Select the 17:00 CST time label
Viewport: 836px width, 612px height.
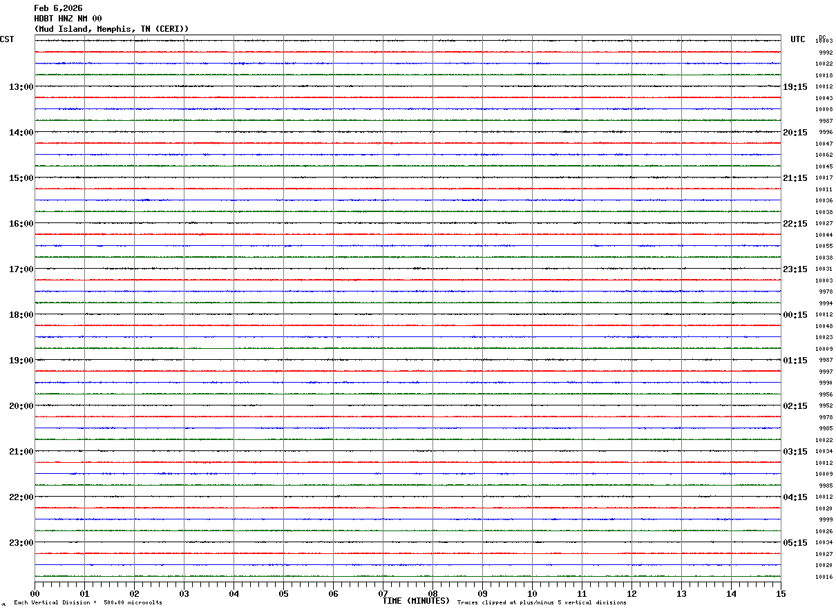pyautogui.click(x=21, y=269)
